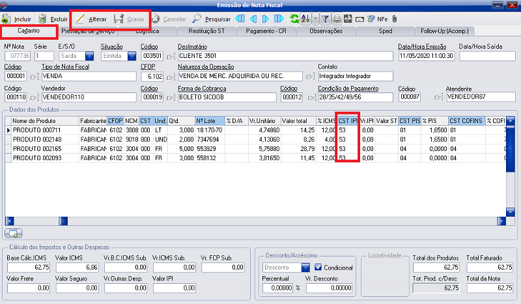Click the printer icon
Viewport: 521px width, 304px height.
coord(337,19)
